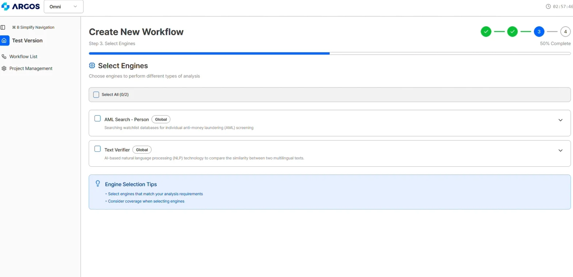Click the Engine Selection Tips lightbulb icon
The height and width of the screenshot is (277, 573).
98,183
